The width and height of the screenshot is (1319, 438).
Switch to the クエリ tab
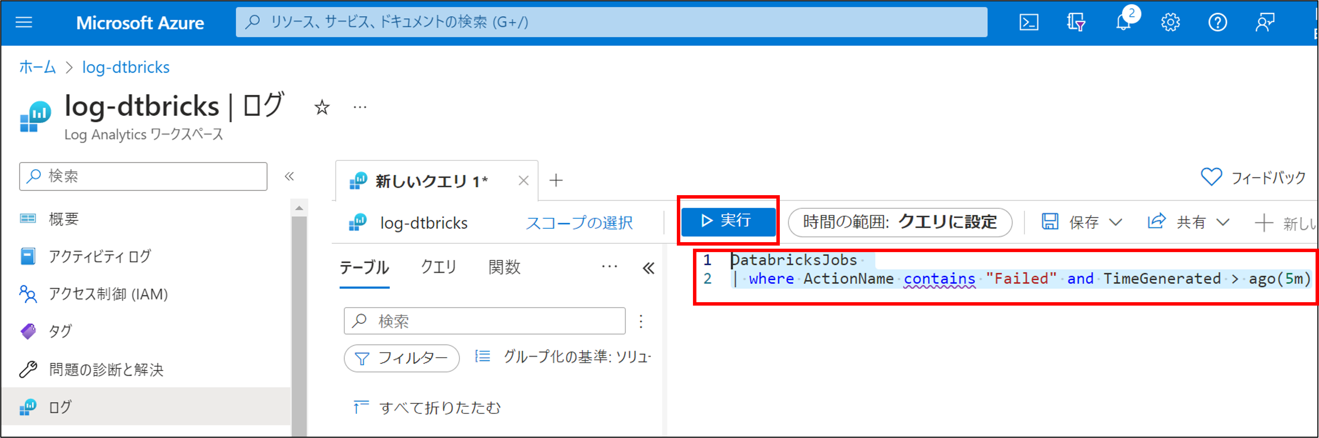[438, 267]
